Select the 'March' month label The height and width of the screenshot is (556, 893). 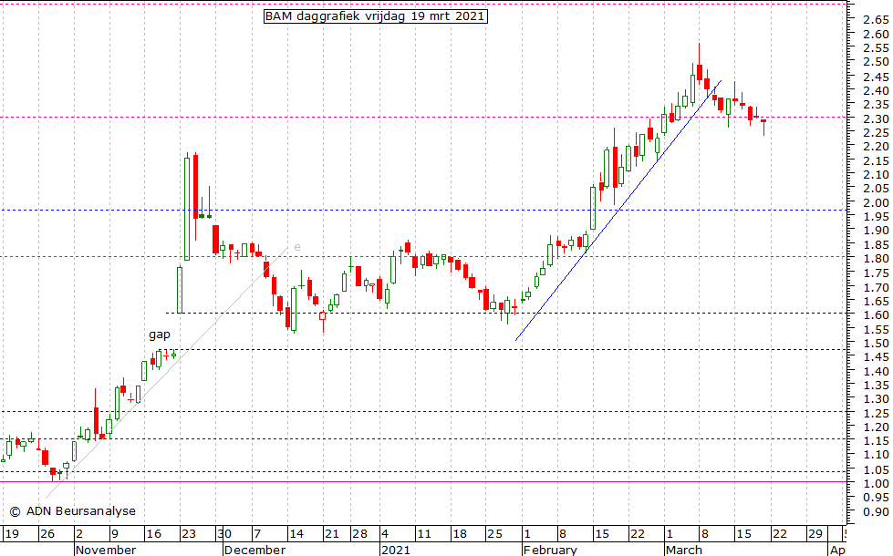click(684, 550)
